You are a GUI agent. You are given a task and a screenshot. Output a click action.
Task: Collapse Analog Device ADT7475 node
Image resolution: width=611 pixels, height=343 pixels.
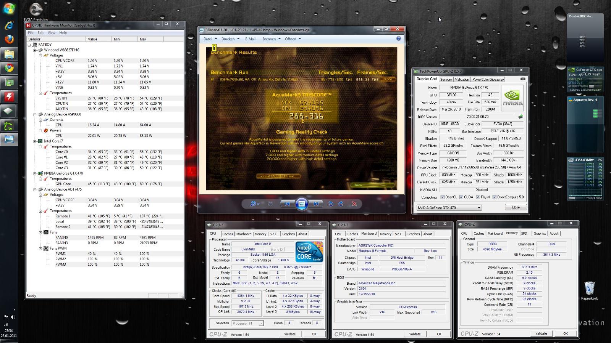coord(35,189)
